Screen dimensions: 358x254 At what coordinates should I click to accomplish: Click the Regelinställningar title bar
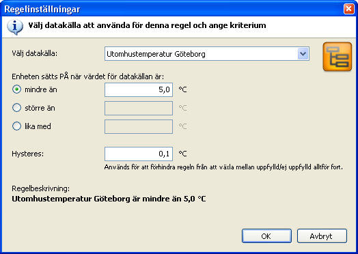pos(171,9)
